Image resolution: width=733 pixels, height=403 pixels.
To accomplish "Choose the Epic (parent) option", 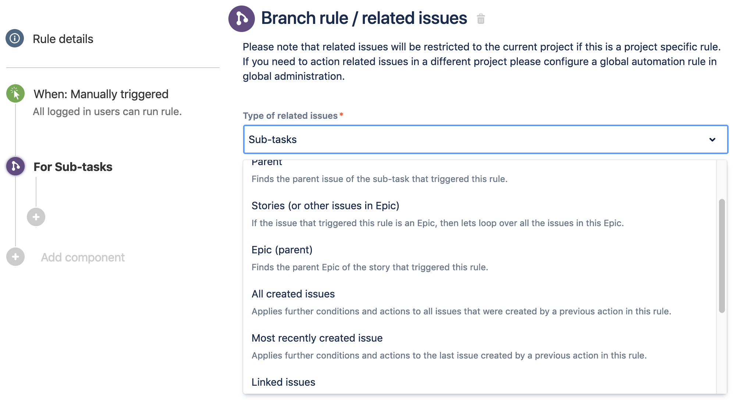I will (x=282, y=250).
